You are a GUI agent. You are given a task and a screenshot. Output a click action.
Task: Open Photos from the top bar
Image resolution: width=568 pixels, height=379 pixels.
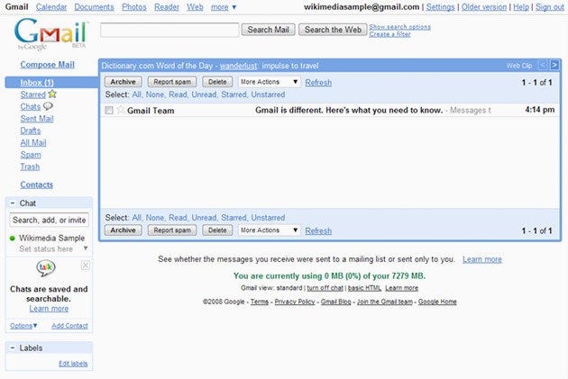point(134,7)
